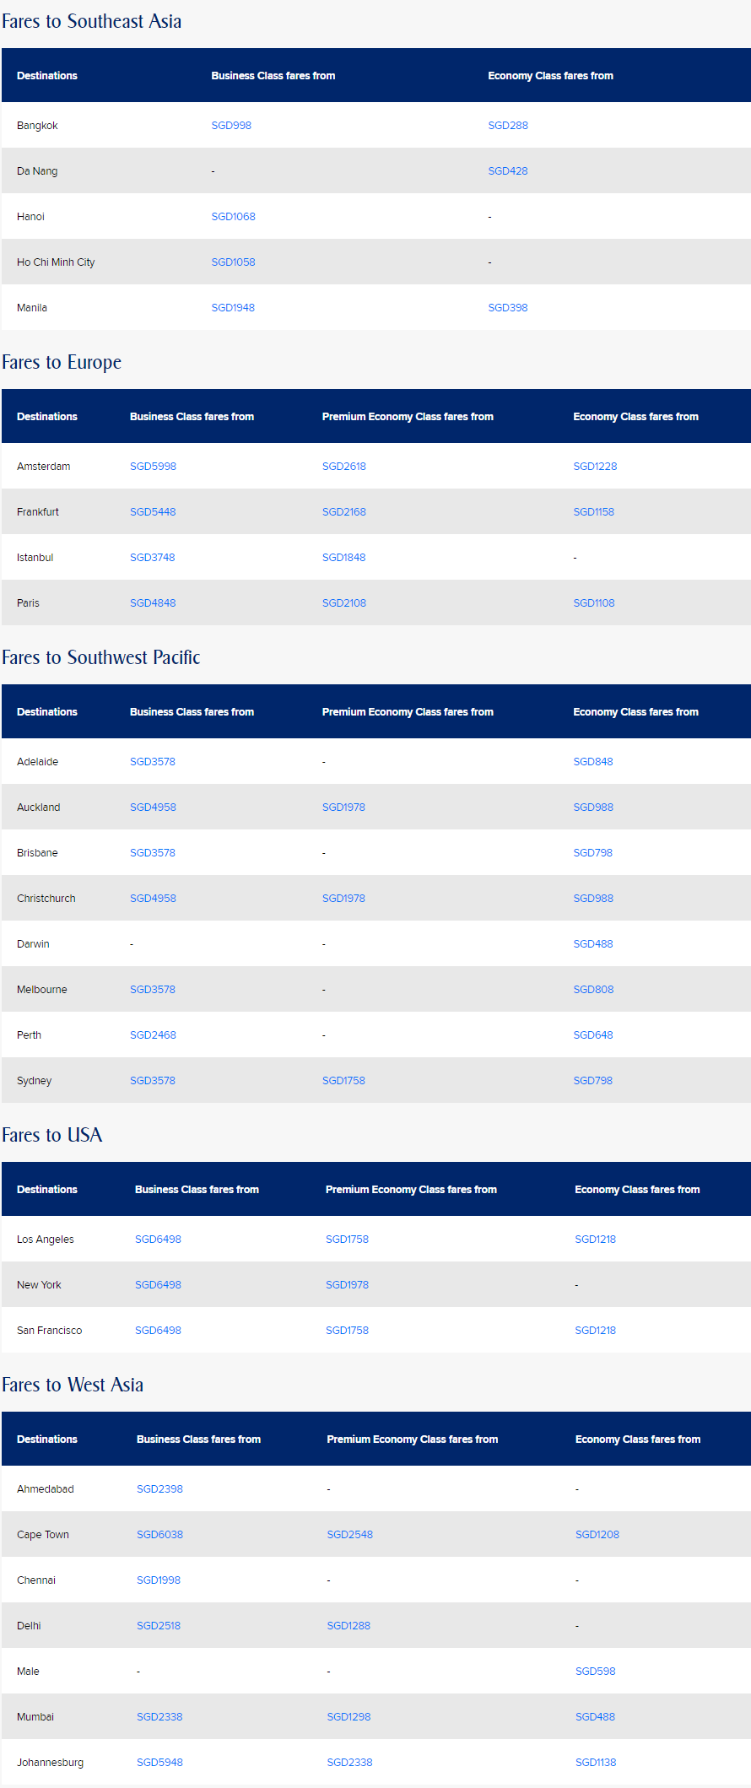Open Cape Town Business fare SGD6038
The height and width of the screenshot is (1788, 751).
tap(159, 1535)
